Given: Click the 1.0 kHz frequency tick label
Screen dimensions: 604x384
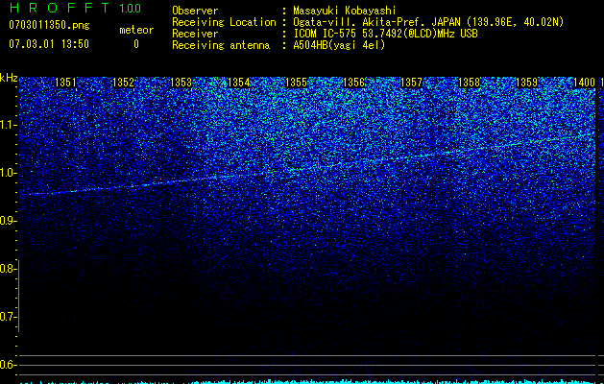Looking at the screenshot, I should click(8, 173).
